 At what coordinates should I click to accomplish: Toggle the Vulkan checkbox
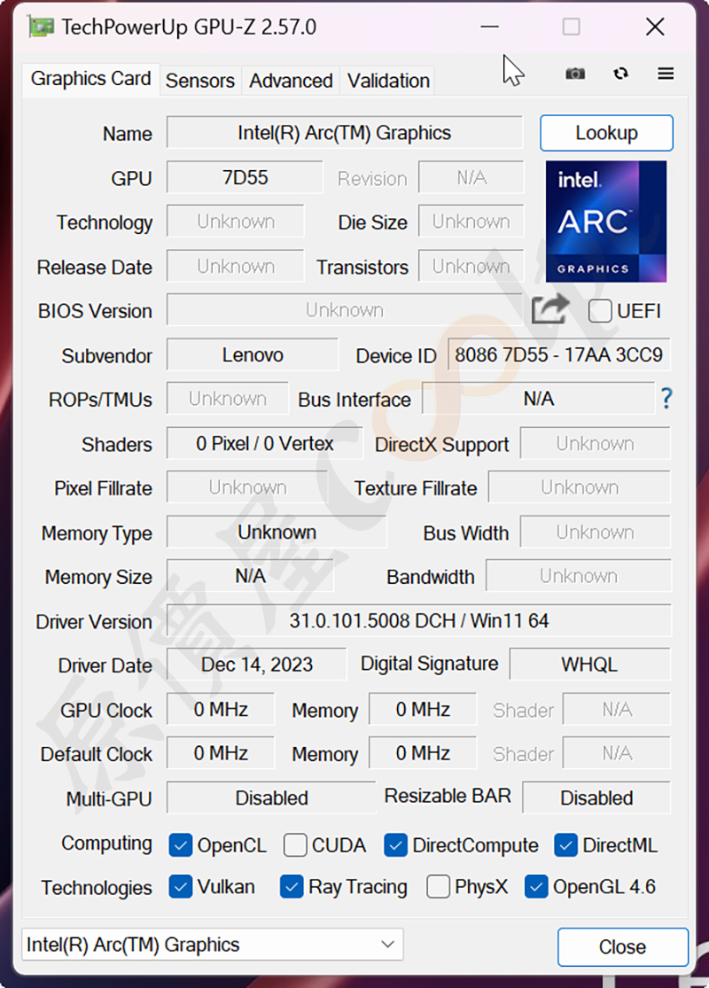click(x=180, y=887)
